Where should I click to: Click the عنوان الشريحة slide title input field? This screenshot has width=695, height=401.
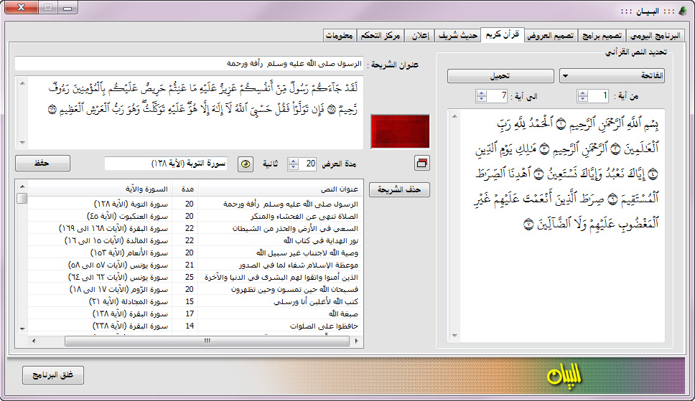(x=190, y=64)
